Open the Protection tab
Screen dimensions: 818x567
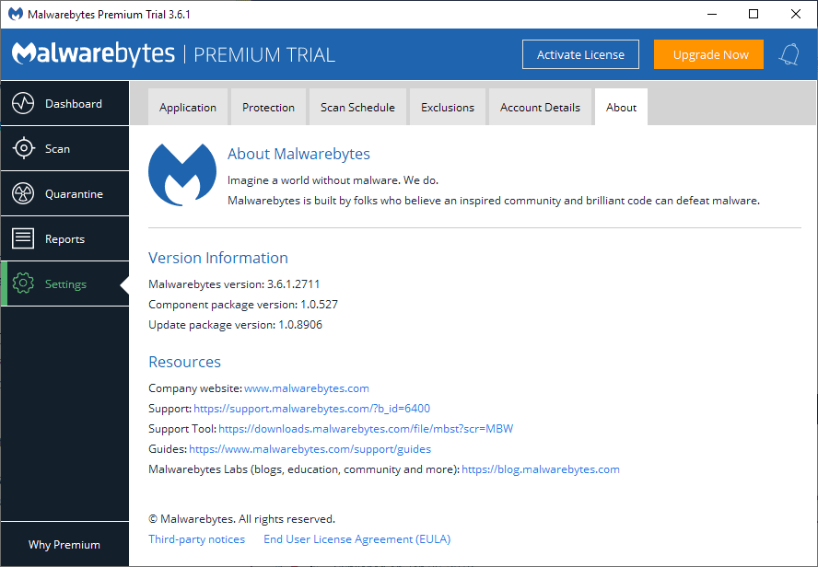[x=268, y=108]
